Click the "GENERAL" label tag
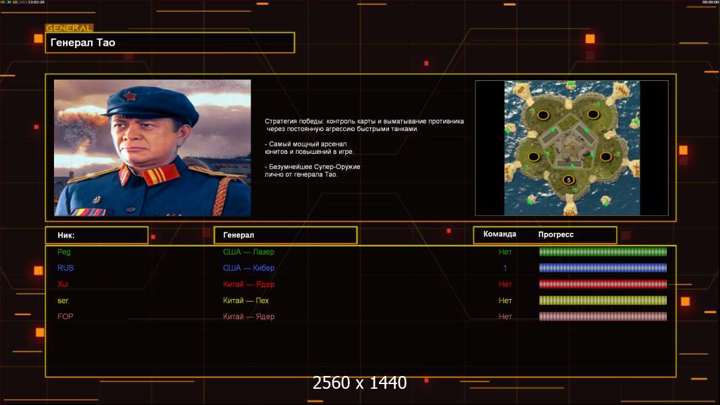 [69, 28]
